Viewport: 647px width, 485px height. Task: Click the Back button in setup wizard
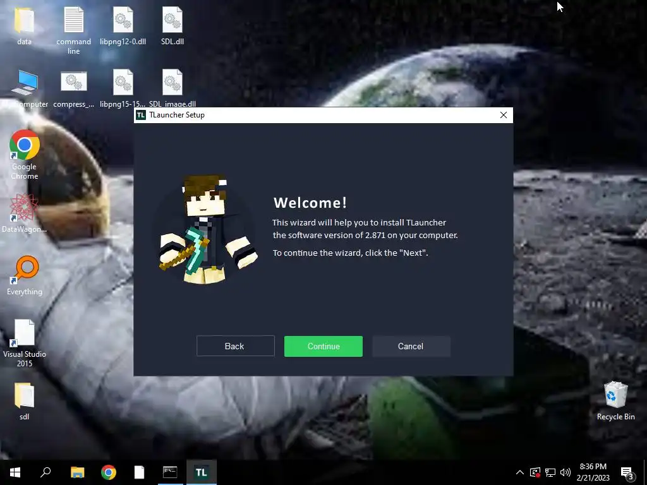235,346
